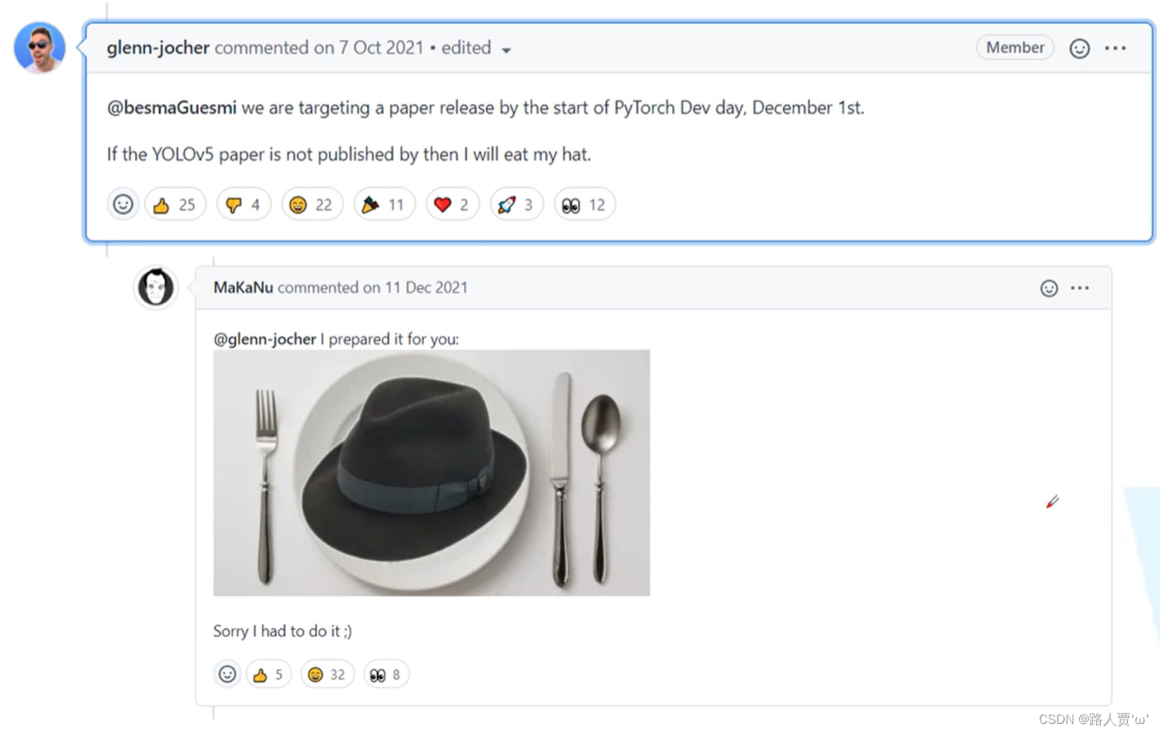This screenshot has width=1160, height=734.
Task: Open the @besmaGuesmi mention link
Action: point(172,108)
